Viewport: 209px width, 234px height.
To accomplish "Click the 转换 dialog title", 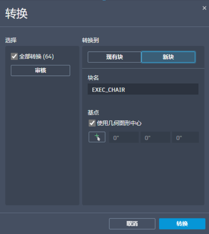I will pyautogui.click(x=16, y=14).
